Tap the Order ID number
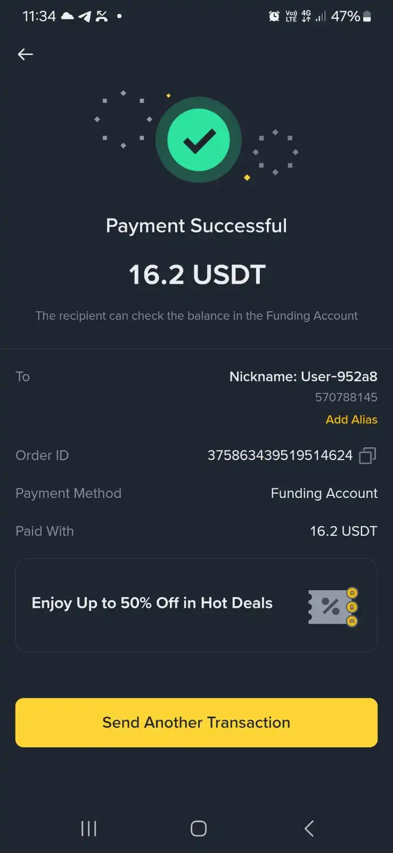 pyautogui.click(x=280, y=455)
